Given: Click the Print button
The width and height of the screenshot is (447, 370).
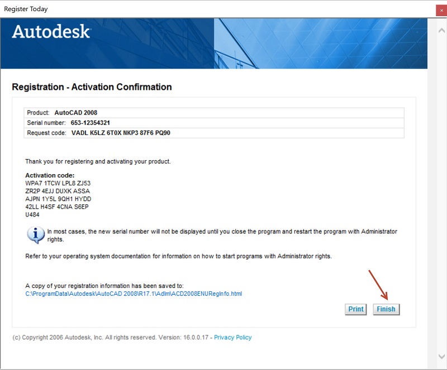Looking at the screenshot, I should pyautogui.click(x=356, y=309).
